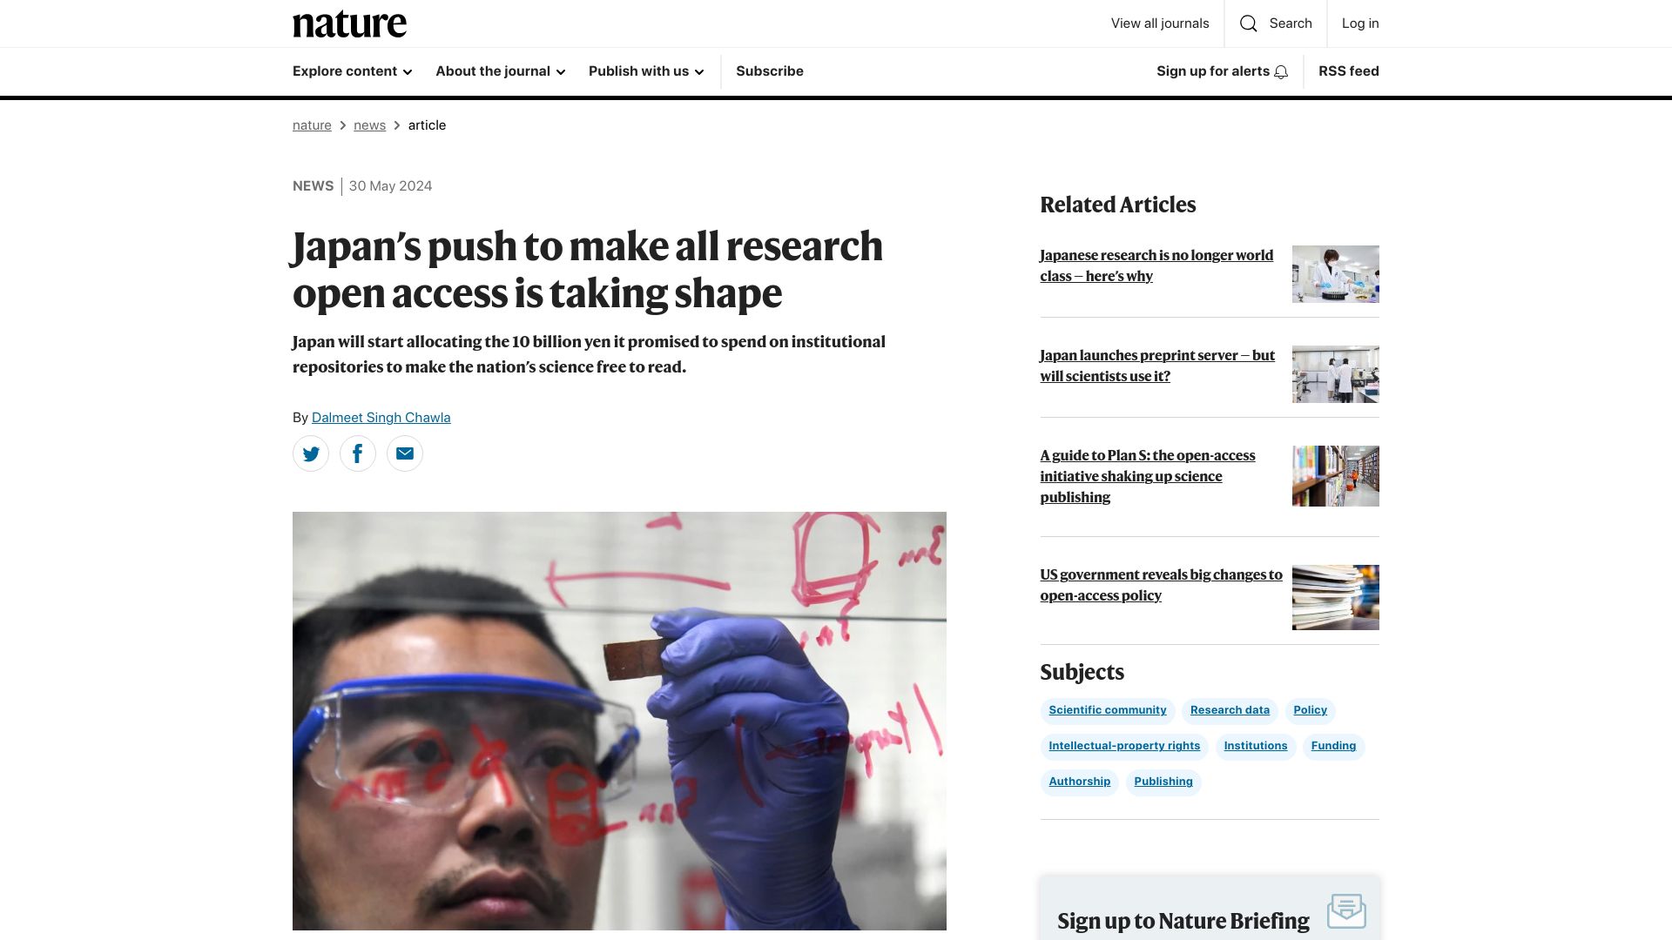Share article via email icon
The height and width of the screenshot is (940, 1672).
[x=405, y=453]
